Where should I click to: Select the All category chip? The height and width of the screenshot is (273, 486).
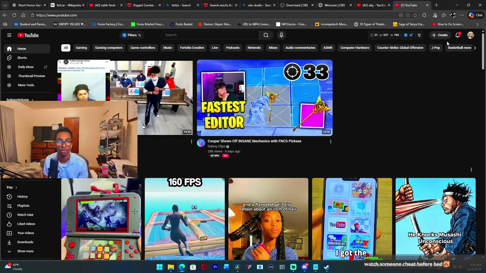(66, 48)
